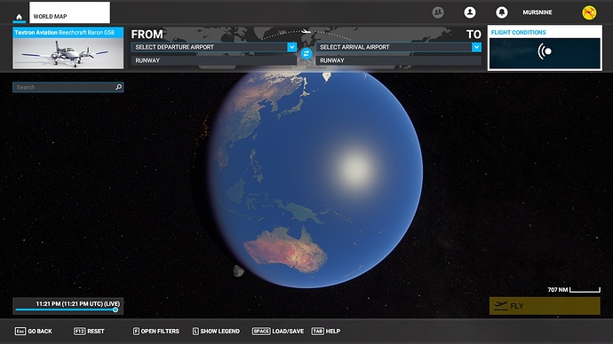Viewport: 613px width, 344px height.
Task: Click the F12 key icon
Action: [x=79, y=331]
